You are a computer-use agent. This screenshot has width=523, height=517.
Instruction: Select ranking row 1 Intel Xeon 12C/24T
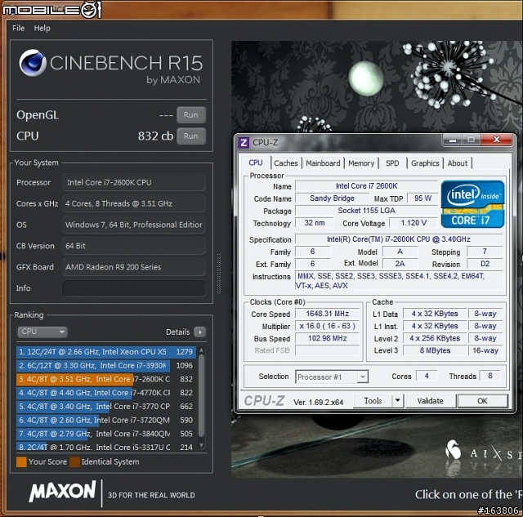click(106, 352)
